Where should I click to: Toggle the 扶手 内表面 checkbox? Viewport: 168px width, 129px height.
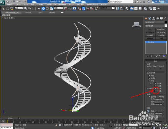[155, 83]
